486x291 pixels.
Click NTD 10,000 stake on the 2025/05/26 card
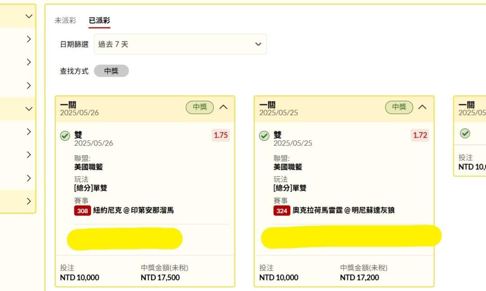80,278
